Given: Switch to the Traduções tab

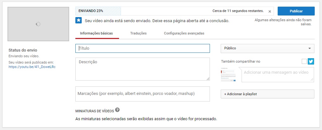Looking at the screenshot, I should pyautogui.click(x=138, y=33).
